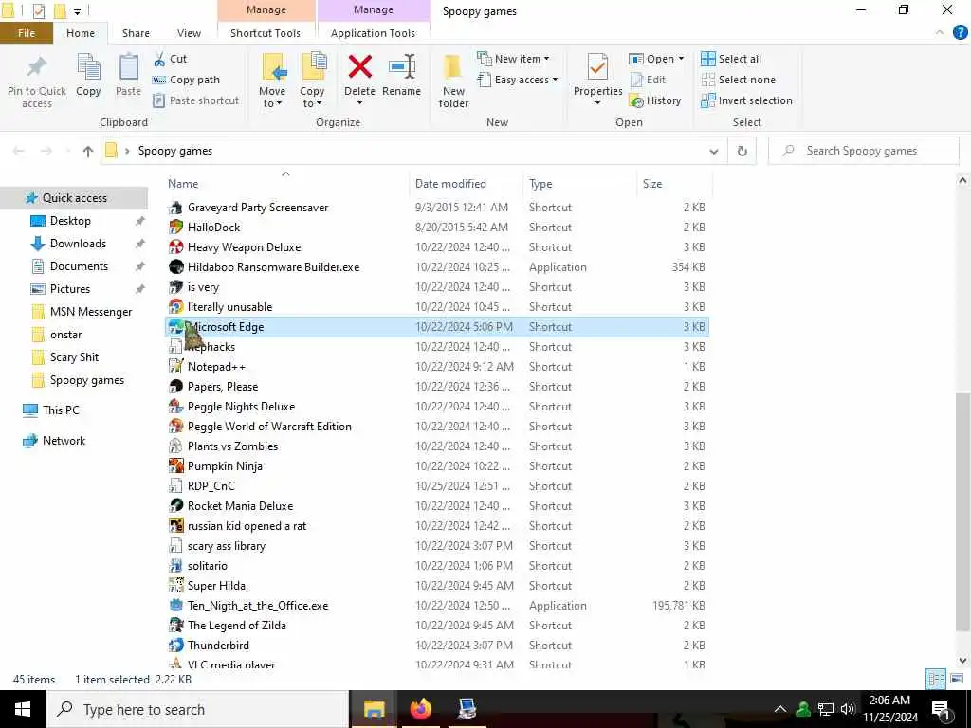The image size is (971, 728).
Task: Click File Explorer taskbar icon
Action: [374, 709]
